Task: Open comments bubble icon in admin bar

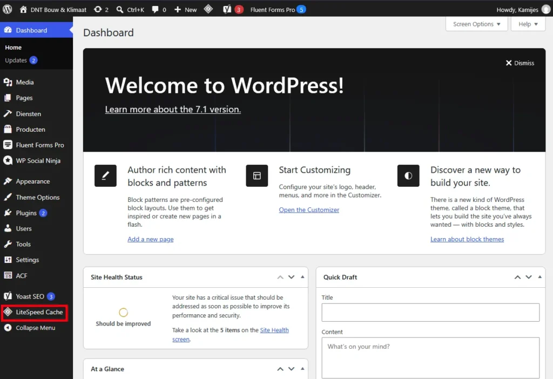Action: (155, 10)
